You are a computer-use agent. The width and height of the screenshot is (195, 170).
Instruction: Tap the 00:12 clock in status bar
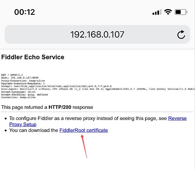[x=24, y=12]
